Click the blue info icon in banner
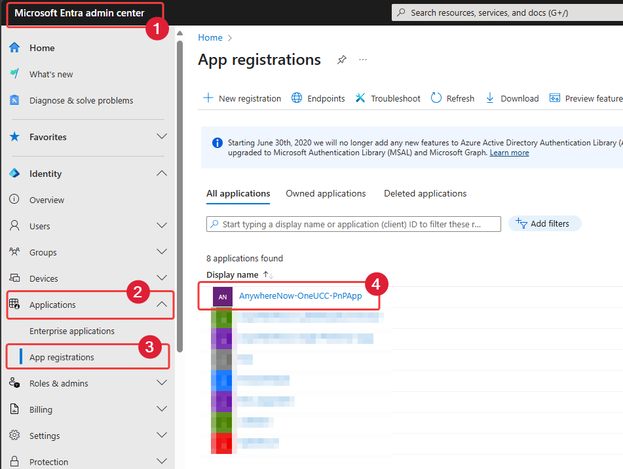 (217, 143)
